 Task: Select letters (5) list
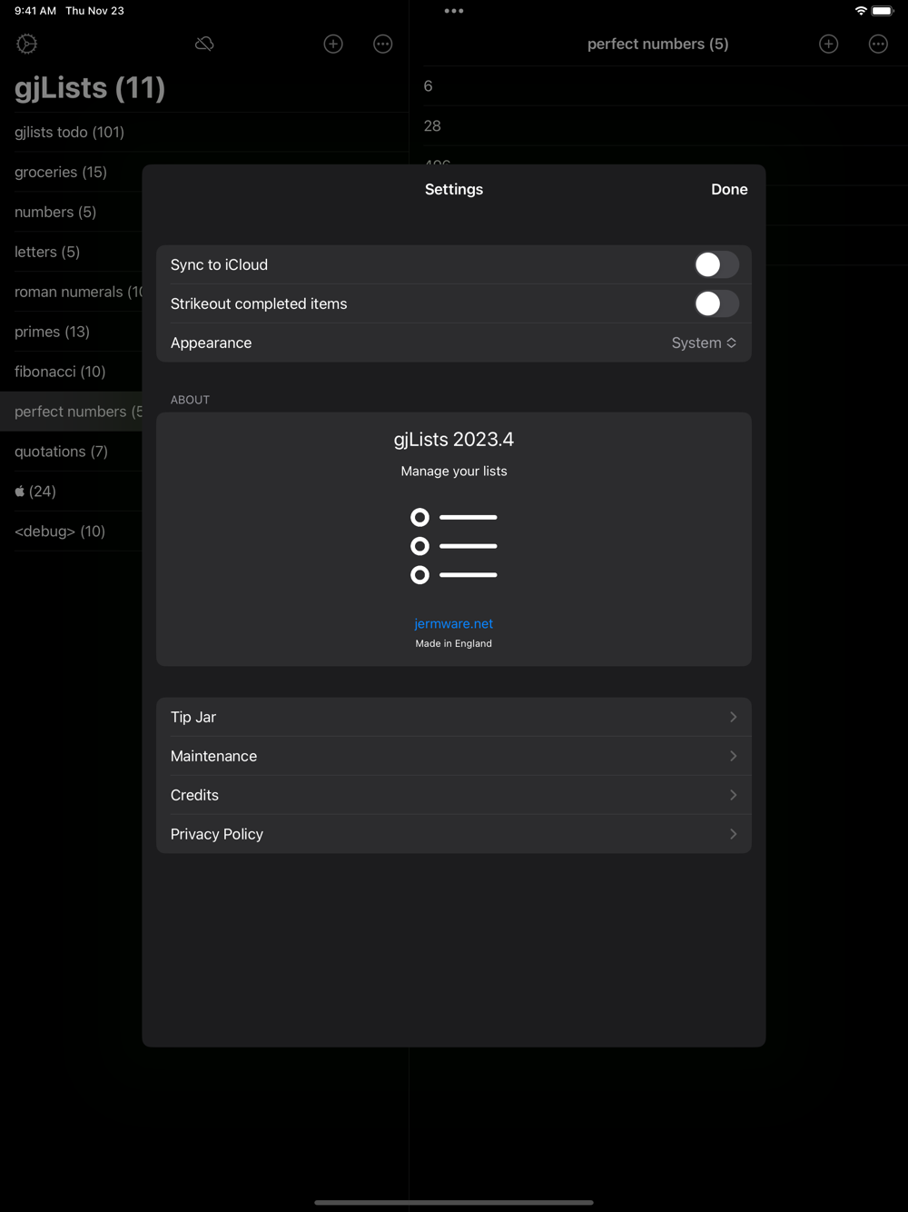pos(71,252)
